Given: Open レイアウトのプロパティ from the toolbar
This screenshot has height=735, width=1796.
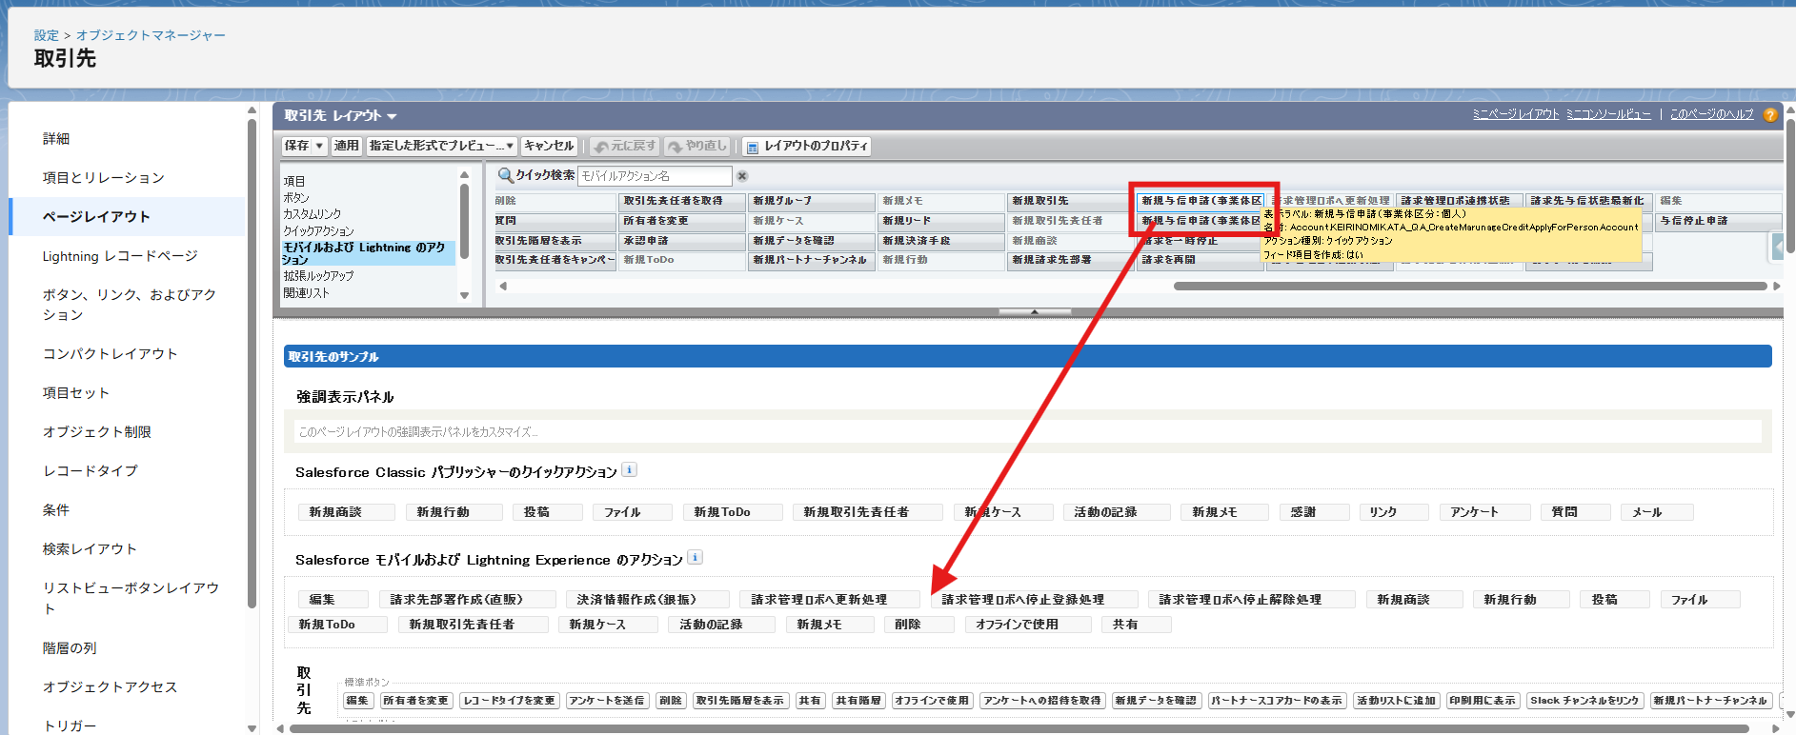Looking at the screenshot, I should tap(806, 147).
